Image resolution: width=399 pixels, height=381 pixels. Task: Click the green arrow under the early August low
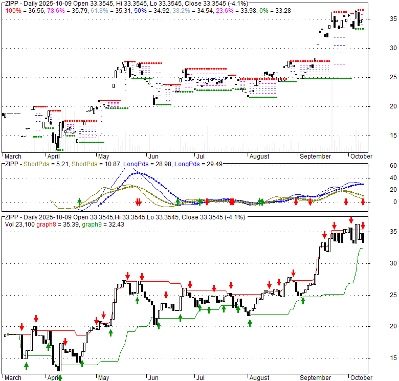250,323
